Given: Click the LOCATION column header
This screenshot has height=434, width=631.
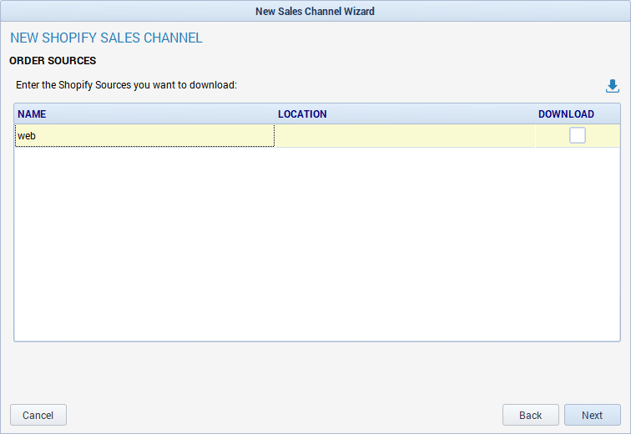Looking at the screenshot, I should pyautogui.click(x=406, y=114).
